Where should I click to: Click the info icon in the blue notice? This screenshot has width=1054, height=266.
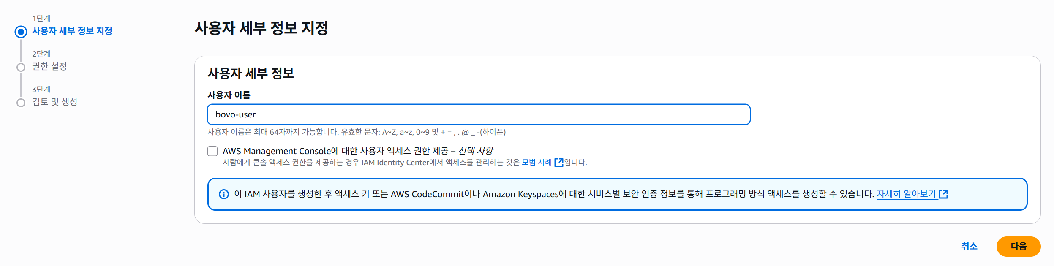[x=223, y=194]
